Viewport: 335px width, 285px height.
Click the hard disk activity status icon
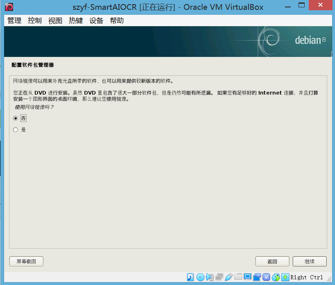190,277
